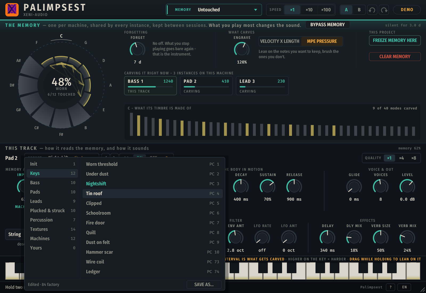Open the Init preset category

point(52,164)
